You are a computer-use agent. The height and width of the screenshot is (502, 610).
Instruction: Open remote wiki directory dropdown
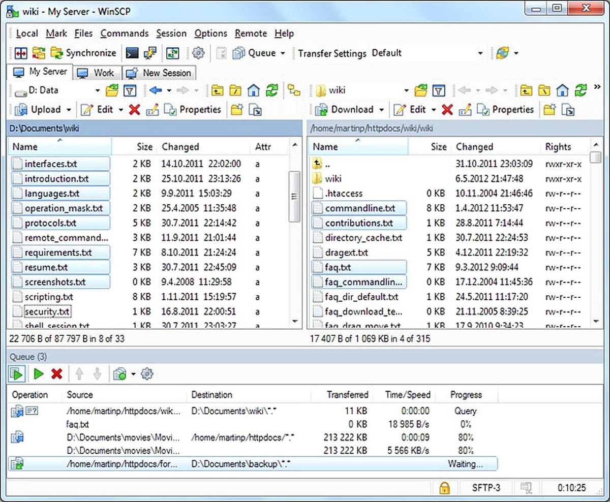pyautogui.click(x=406, y=90)
